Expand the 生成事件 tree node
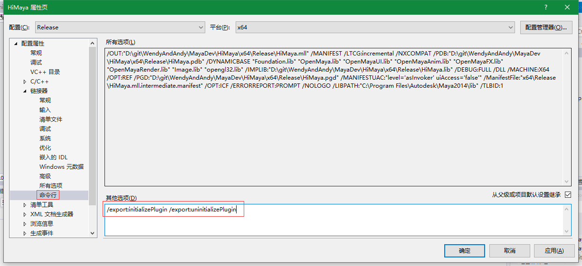This screenshot has height=266, width=582. pyautogui.click(x=25, y=233)
